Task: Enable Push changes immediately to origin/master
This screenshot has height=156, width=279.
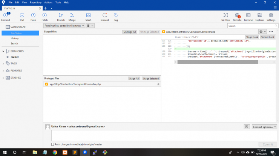Action: (52, 144)
